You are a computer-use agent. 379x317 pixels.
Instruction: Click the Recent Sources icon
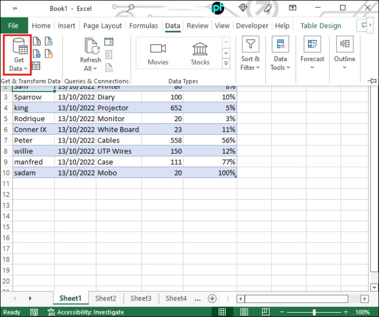(x=49, y=42)
